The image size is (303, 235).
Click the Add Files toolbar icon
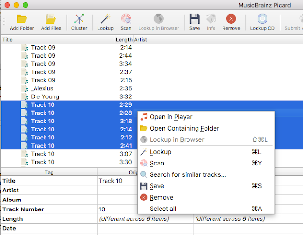click(51, 19)
